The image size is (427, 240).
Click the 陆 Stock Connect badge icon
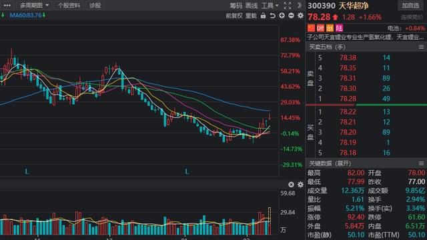339,28
